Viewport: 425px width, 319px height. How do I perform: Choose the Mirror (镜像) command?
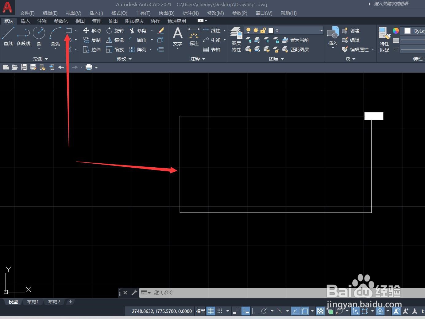pos(115,40)
